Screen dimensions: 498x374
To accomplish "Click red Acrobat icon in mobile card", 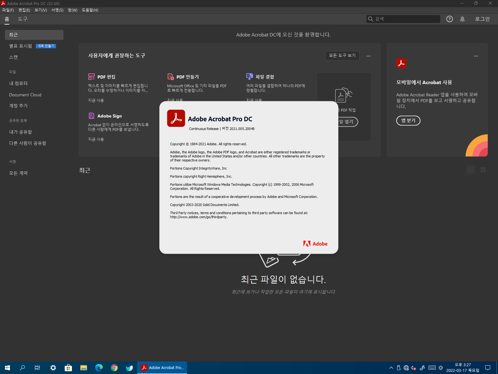I will pos(401,63).
